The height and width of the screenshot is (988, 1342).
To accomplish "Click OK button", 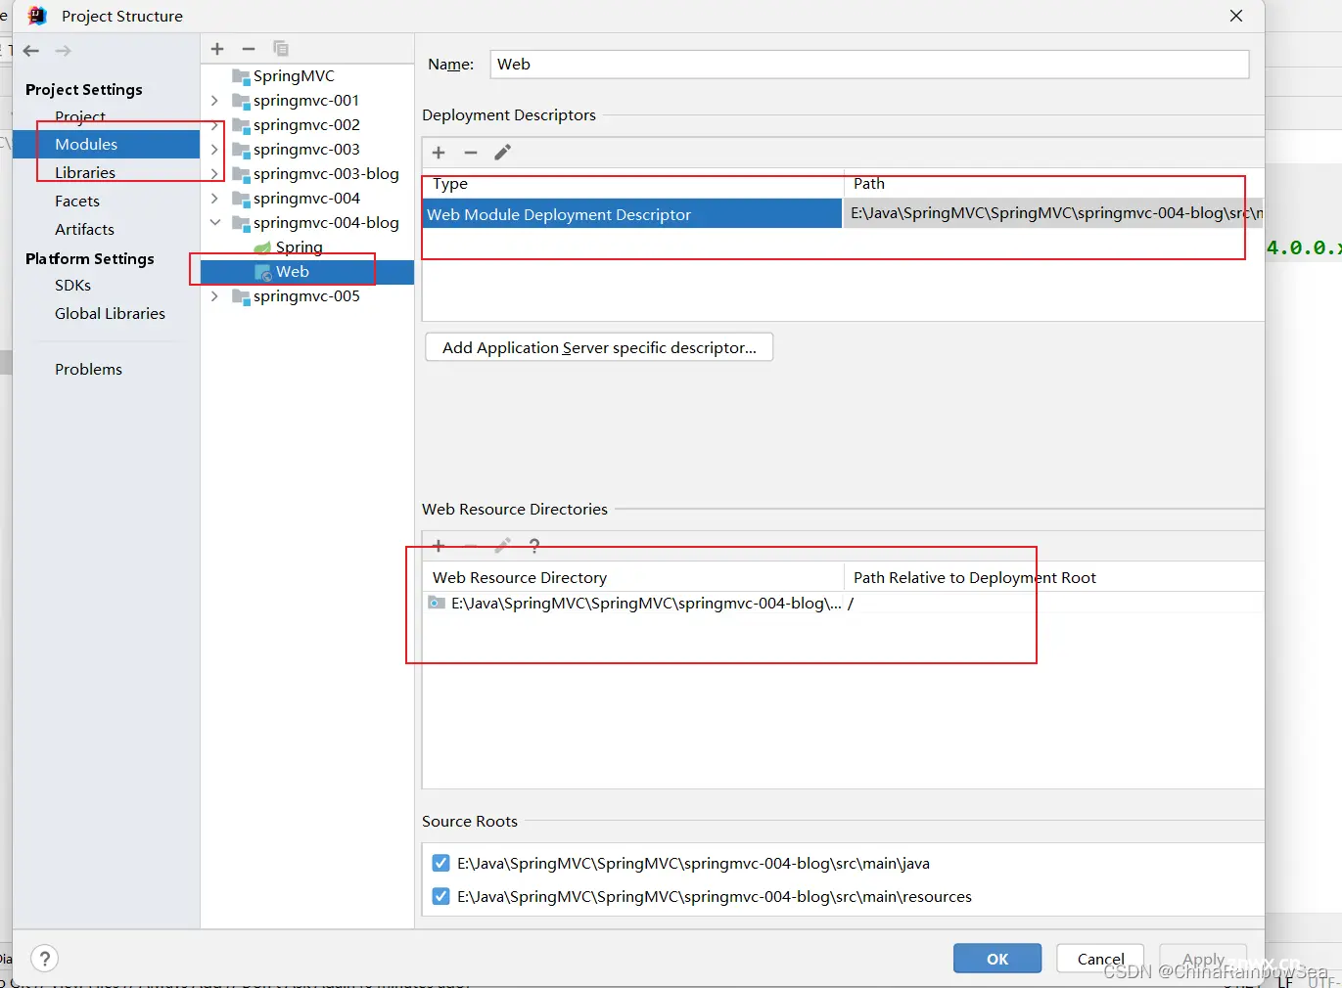I will click(x=997, y=959).
